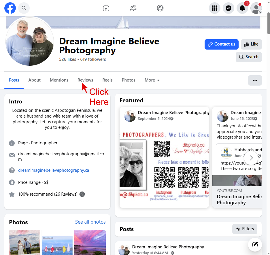The width and height of the screenshot is (270, 255).
Task: Open the wedding couple photo thumbnail
Action: click(x=24, y=242)
